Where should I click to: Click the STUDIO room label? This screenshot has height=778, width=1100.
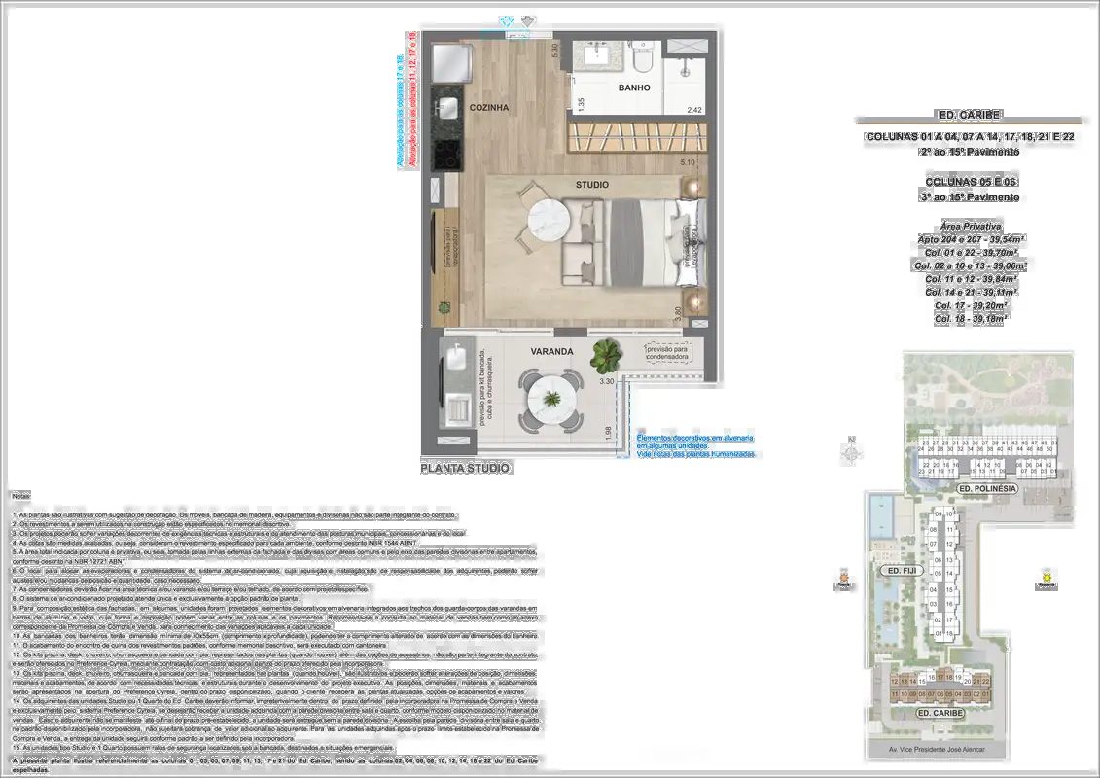tap(592, 185)
